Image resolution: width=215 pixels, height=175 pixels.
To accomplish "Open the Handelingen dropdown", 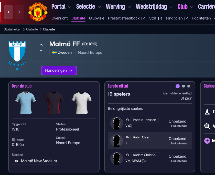I will [59, 70].
